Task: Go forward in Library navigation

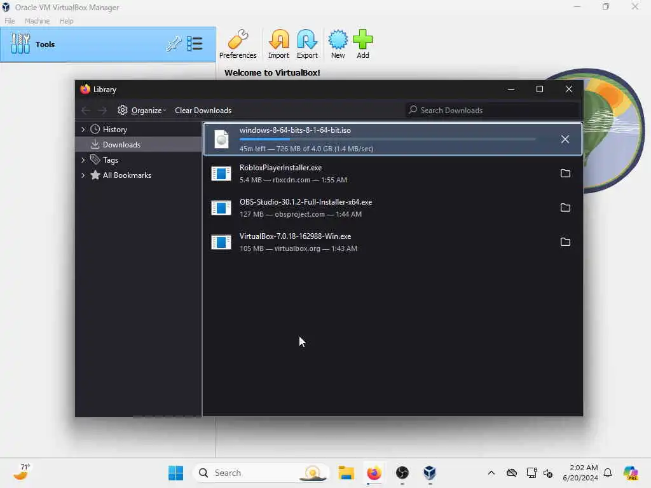Action: (102, 111)
